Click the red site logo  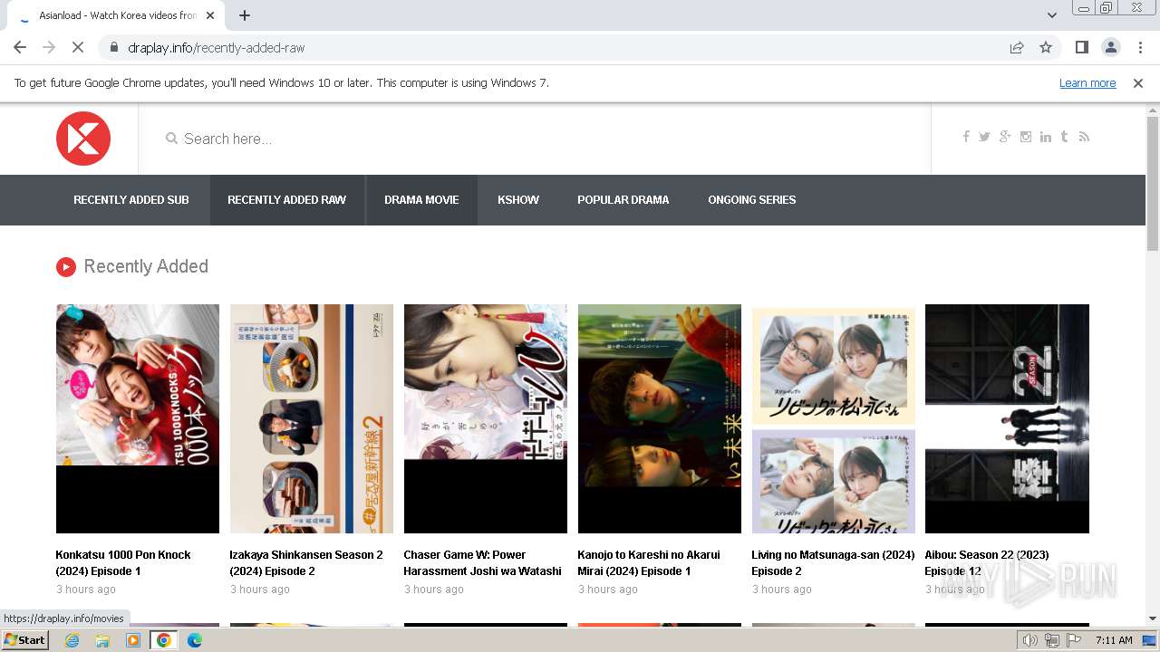(x=83, y=139)
